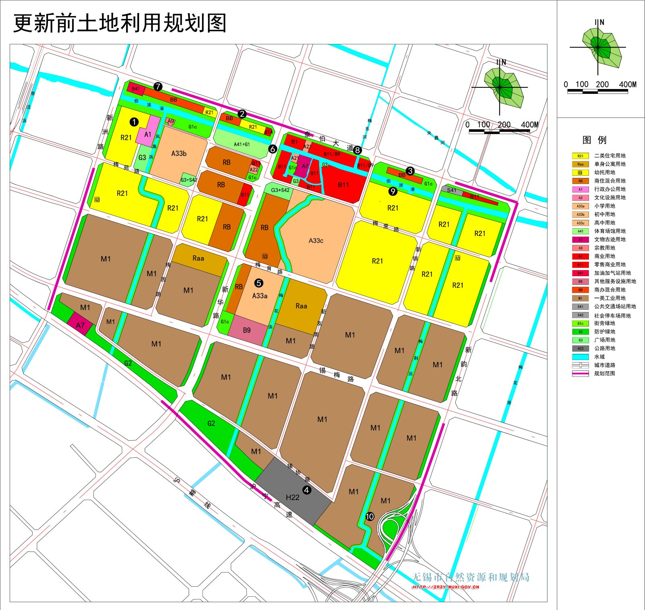Click the 图例 legend heading
The image size is (645, 610).
click(x=594, y=140)
